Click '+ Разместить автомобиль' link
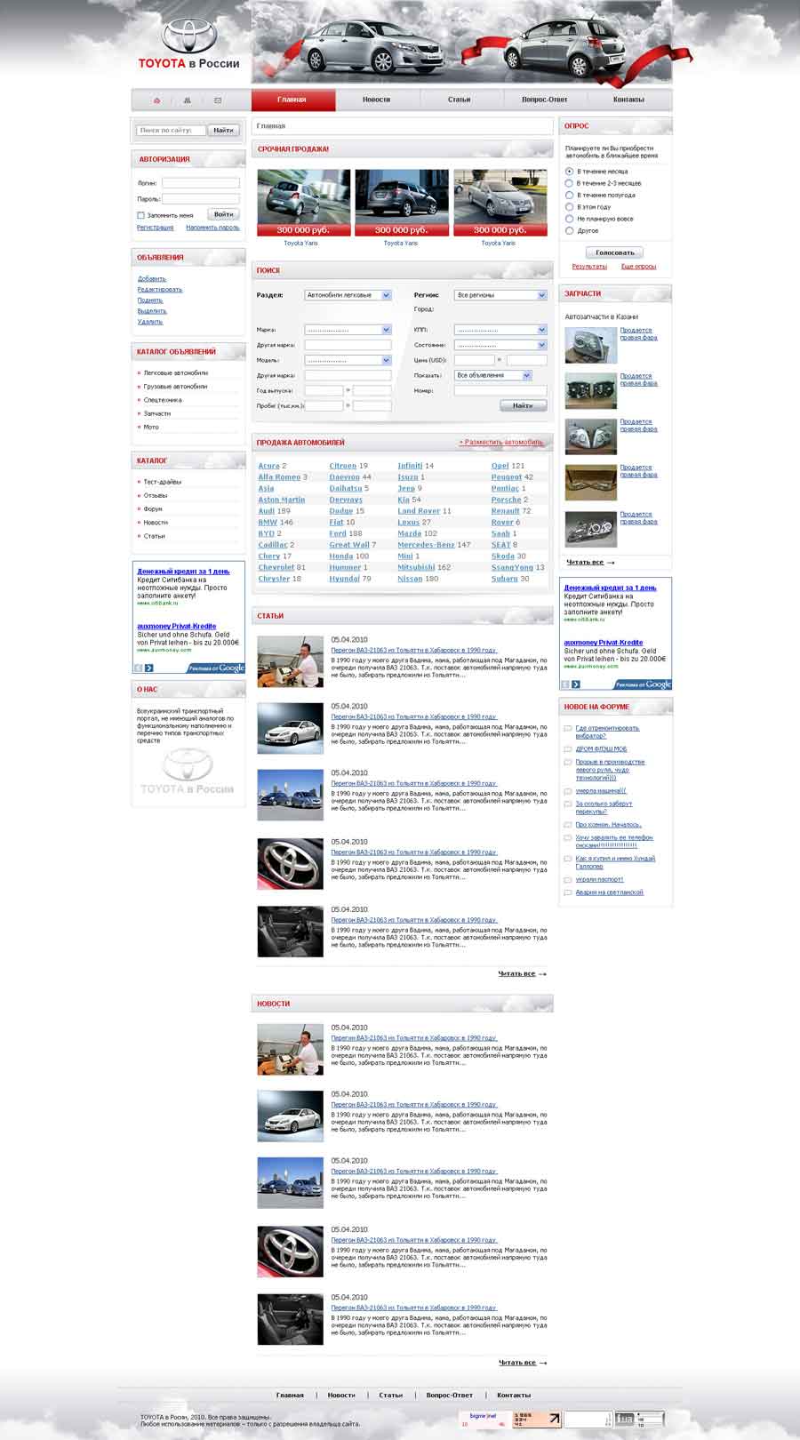Viewport: 800px width, 1440px height. (x=500, y=443)
